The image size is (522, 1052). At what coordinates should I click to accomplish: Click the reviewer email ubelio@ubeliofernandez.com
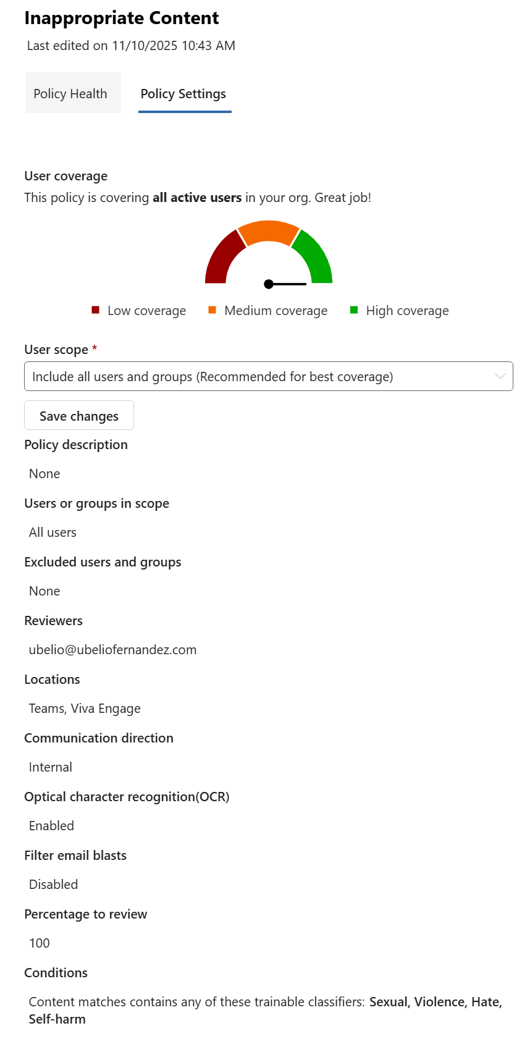tap(112, 650)
